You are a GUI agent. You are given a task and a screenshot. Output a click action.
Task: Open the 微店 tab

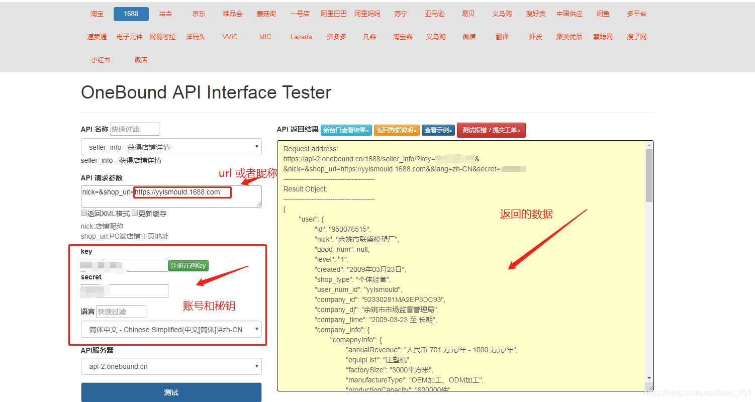coord(141,60)
